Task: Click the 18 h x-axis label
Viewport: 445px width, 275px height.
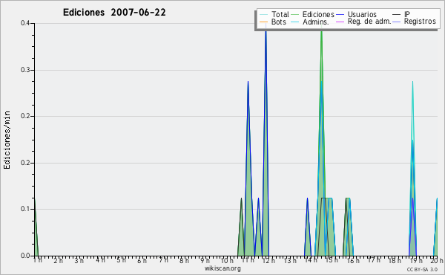Action: pyautogui.click(x=395, y=261)
